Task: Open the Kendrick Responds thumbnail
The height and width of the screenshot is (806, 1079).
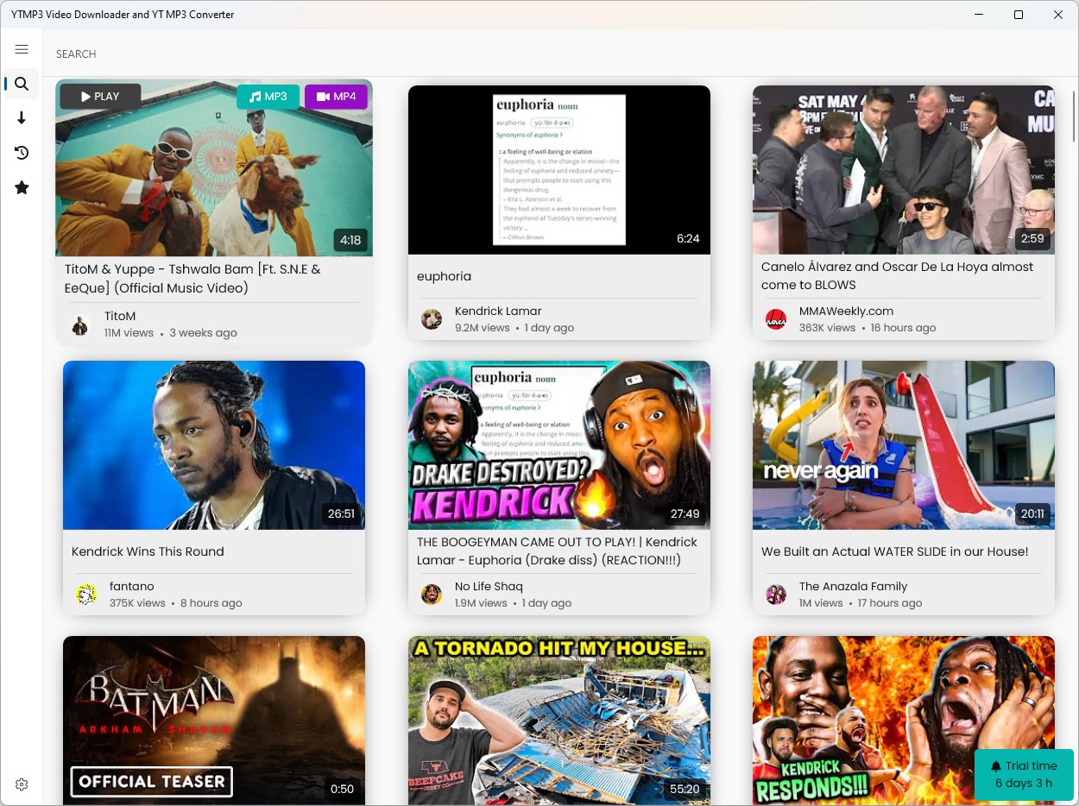Action: click(x=904, y=721)
